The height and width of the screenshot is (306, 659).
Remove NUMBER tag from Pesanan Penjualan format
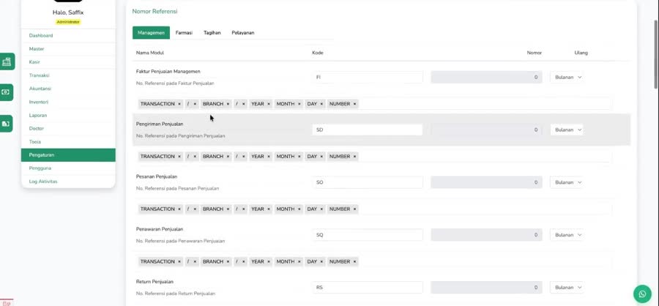[354, 209]
